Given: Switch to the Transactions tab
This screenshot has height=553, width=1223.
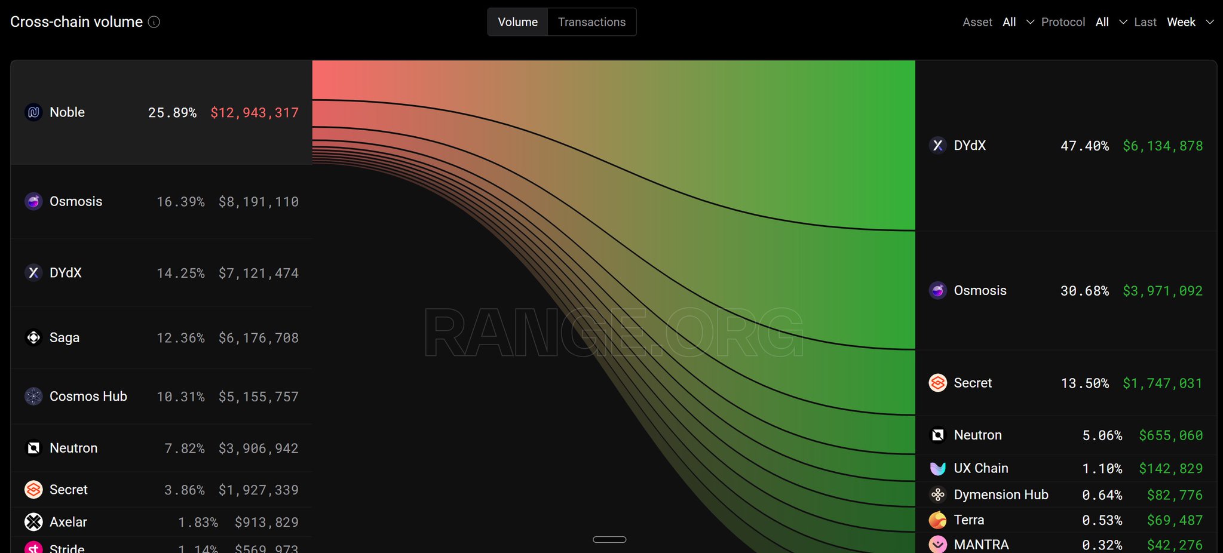Looking at the screenshot, I should [592, 22].
